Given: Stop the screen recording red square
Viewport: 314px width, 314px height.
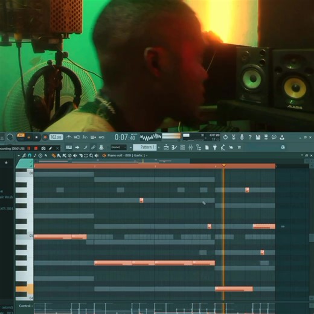Looking at the screenshot, I should coord(36,149).
